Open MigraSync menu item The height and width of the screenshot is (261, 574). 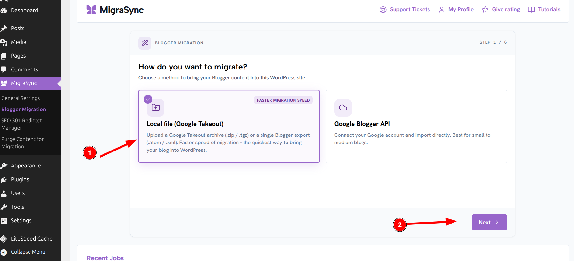[x=30, y=83]
